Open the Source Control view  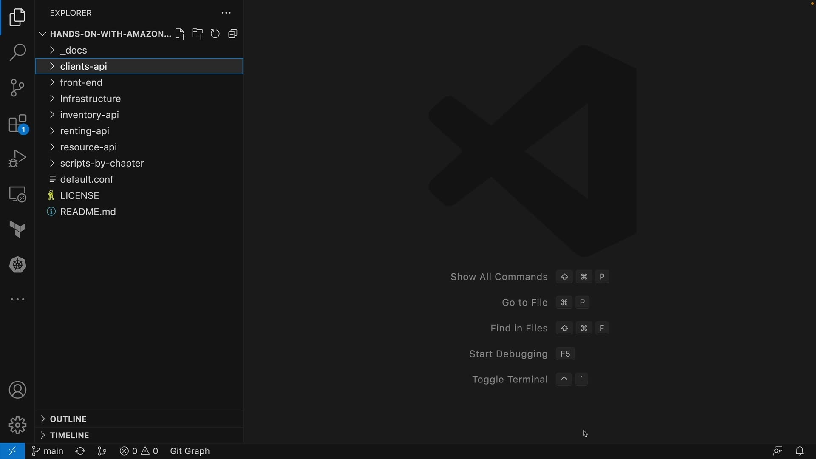pyautogui.click(x=17, y=88)
